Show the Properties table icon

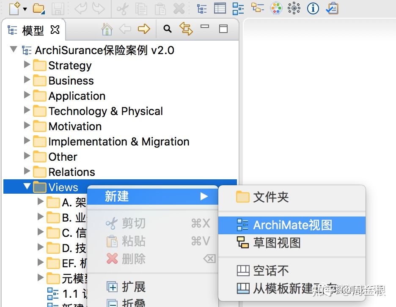coord(220,8)
